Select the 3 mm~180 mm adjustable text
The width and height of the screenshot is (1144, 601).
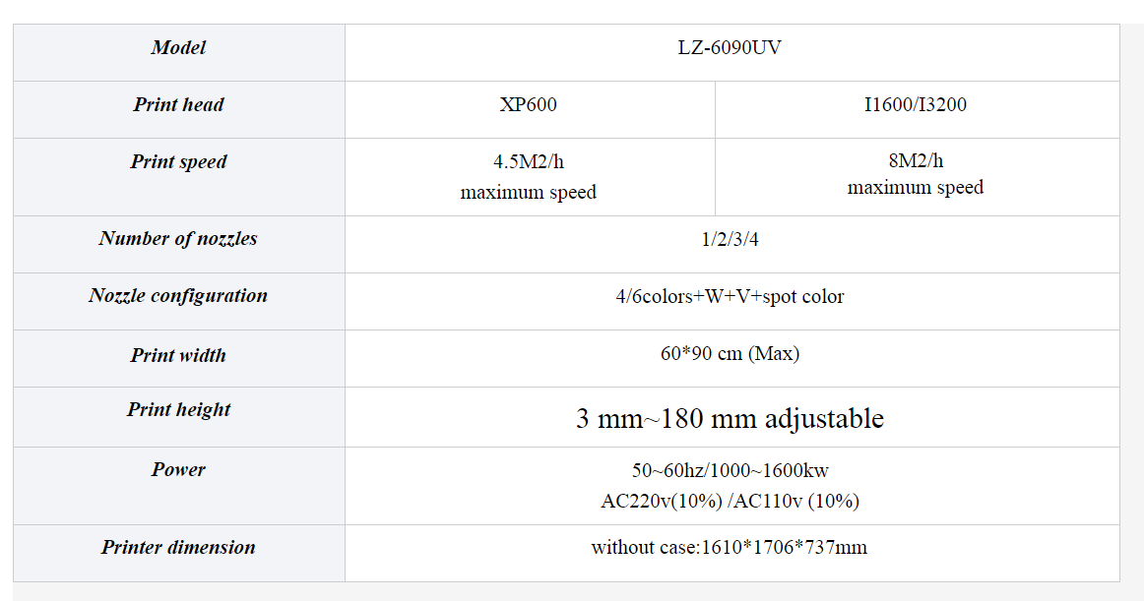[730, 419]
